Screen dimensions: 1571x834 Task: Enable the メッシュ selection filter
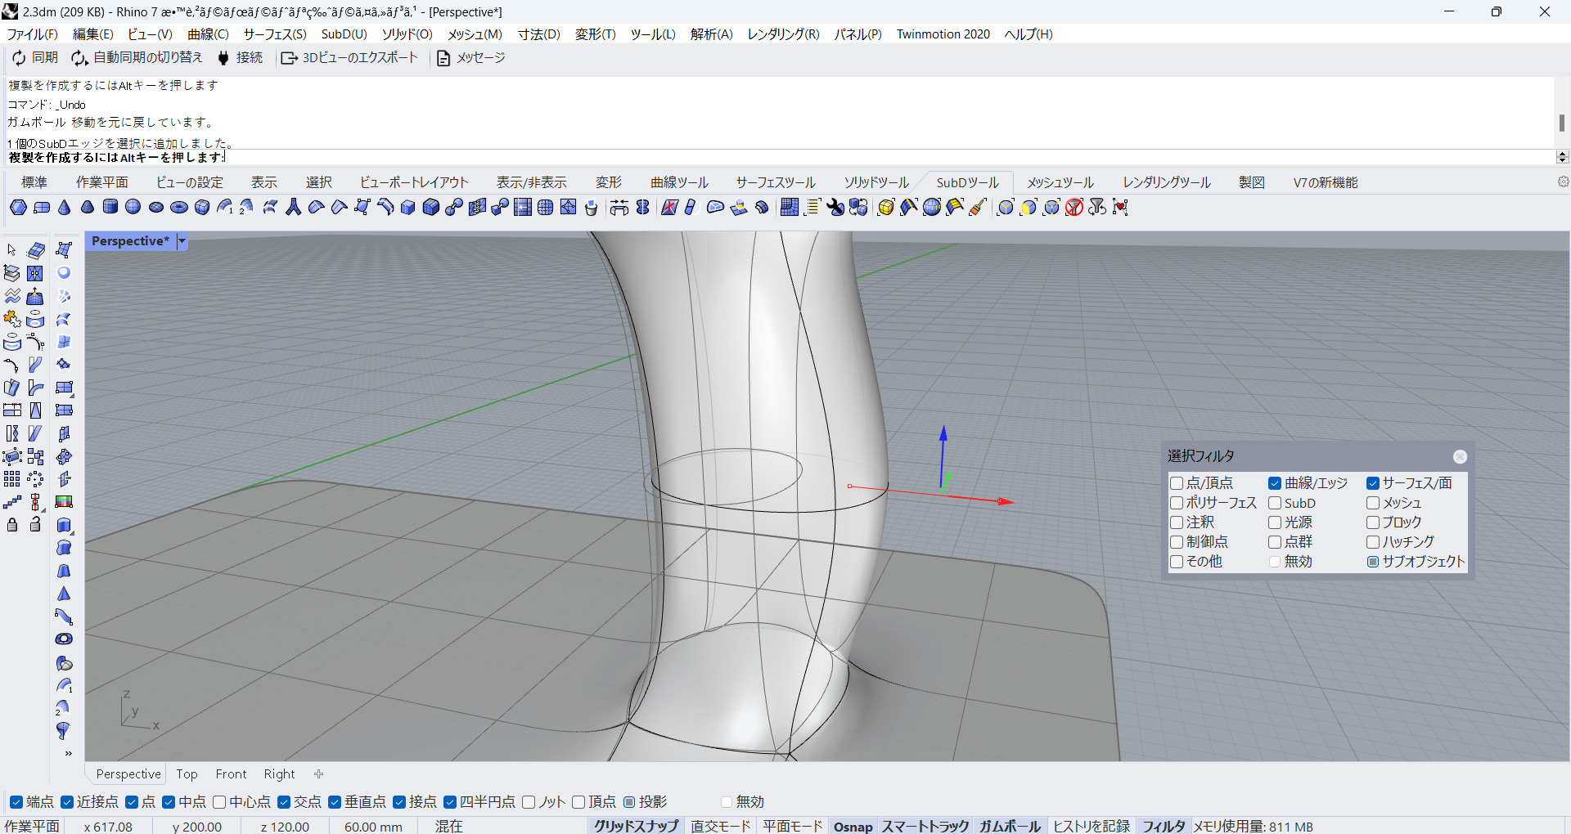(x=1373, y=503)
